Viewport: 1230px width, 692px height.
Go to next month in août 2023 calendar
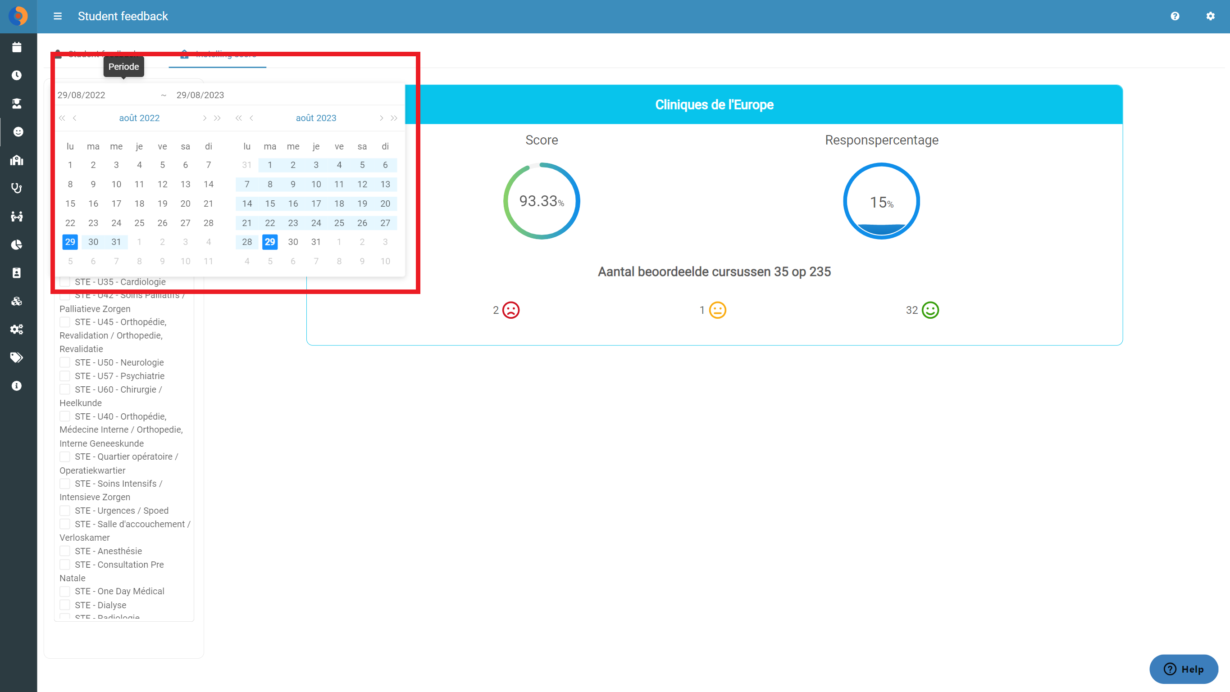(381, 118)
